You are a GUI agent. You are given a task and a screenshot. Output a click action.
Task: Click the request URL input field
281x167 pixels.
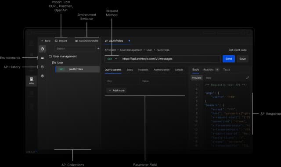[170, 59]
